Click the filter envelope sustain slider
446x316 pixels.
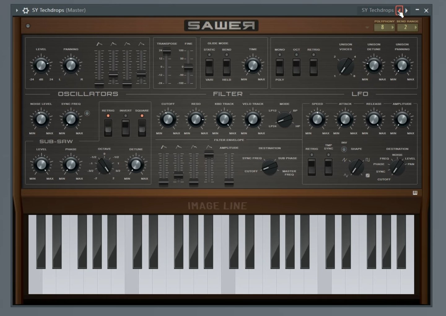(194, 169)
